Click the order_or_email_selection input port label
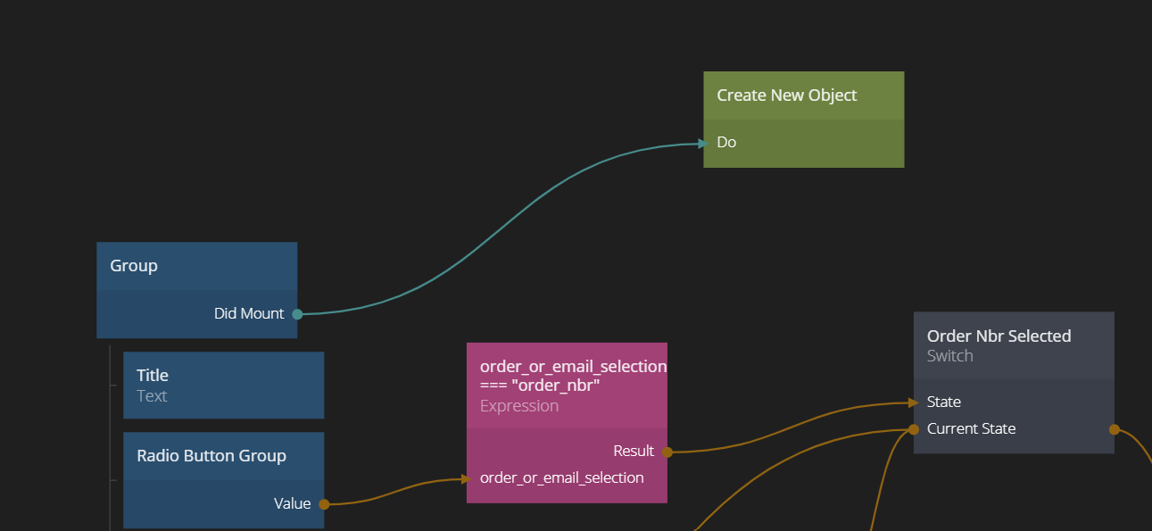The height and width of the screenshot is (531, 1152). [561, 478]
